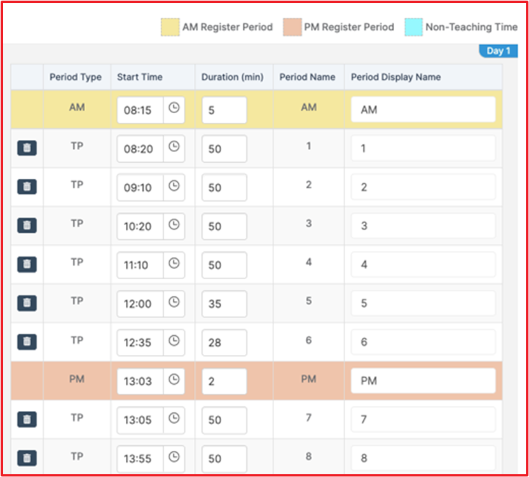Delete the period 1 row starting 08:20
This screenshot has width=529, height=477.
click(27, 148)
